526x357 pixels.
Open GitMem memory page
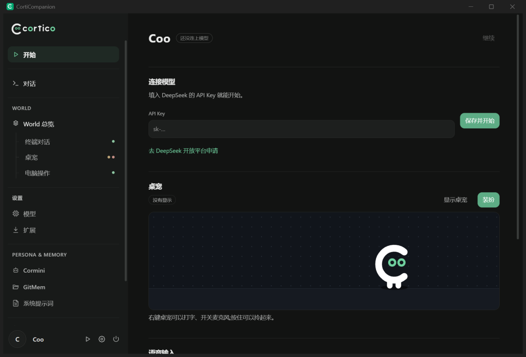click(x=63, y=287)
